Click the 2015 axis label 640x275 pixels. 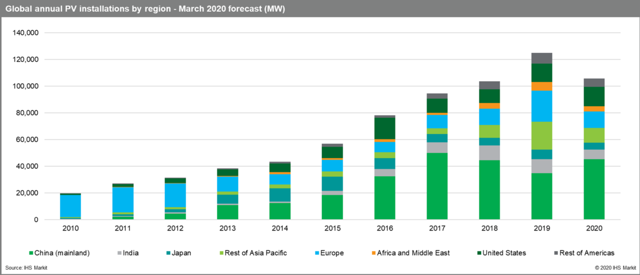click(332, 228)
